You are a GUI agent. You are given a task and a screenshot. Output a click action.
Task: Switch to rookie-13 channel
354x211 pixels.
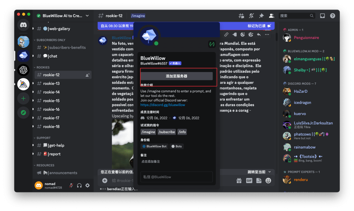click(63, 83)
